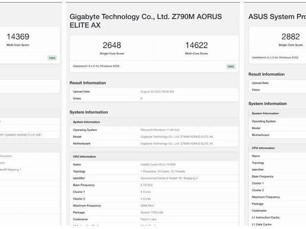
Task: Click the views count value '6'
Action: click(141, 98)
